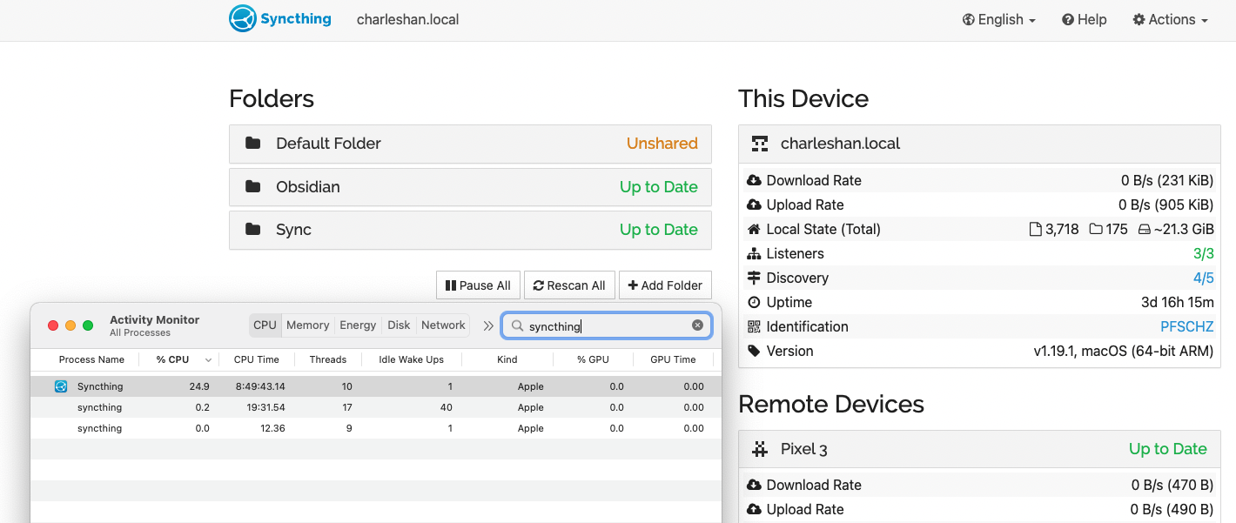Click the Pixel 3 device identicon
This screenshot has height=523, width=1236.
pos(761,449)
